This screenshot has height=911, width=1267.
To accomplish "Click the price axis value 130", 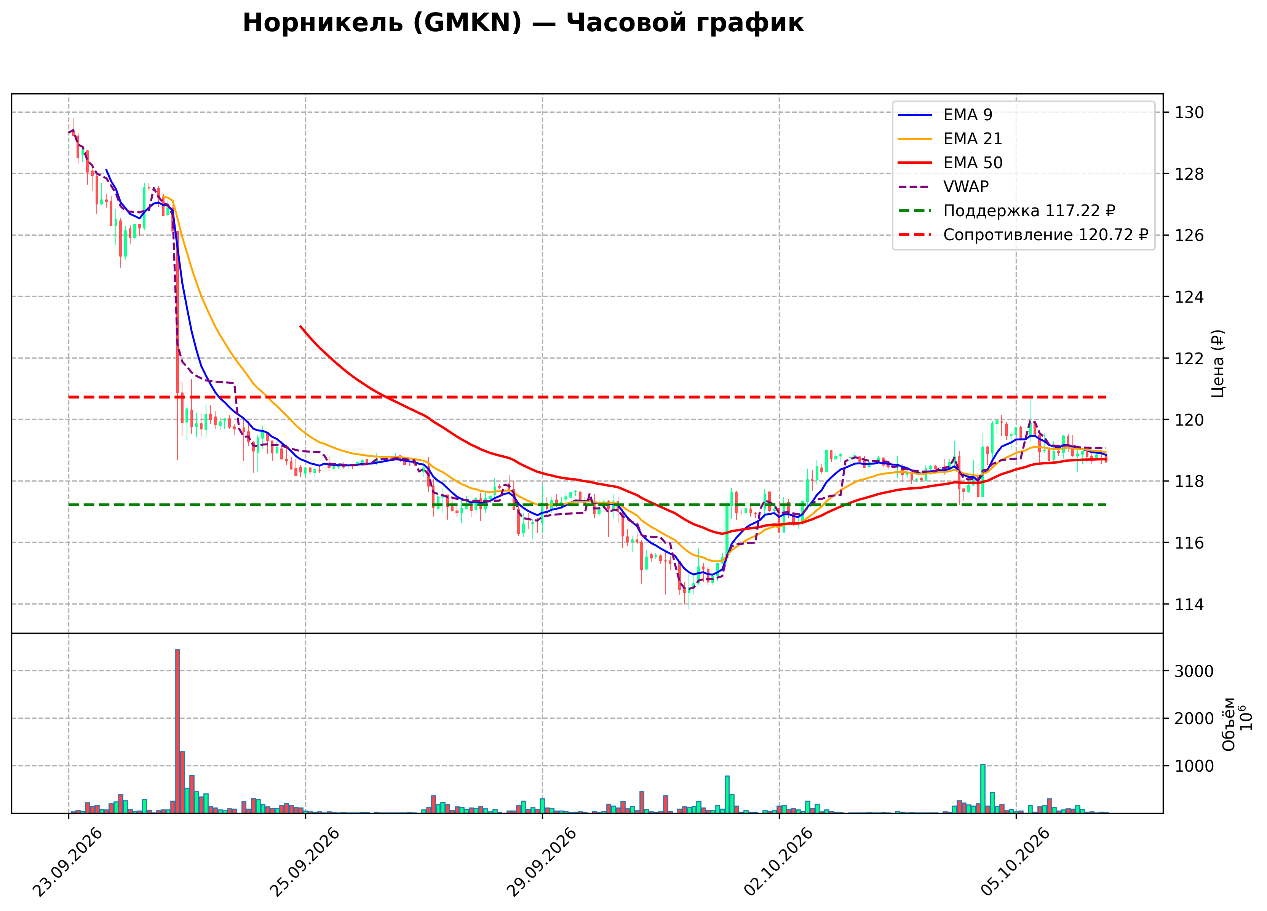I will tap(1189, 113).
